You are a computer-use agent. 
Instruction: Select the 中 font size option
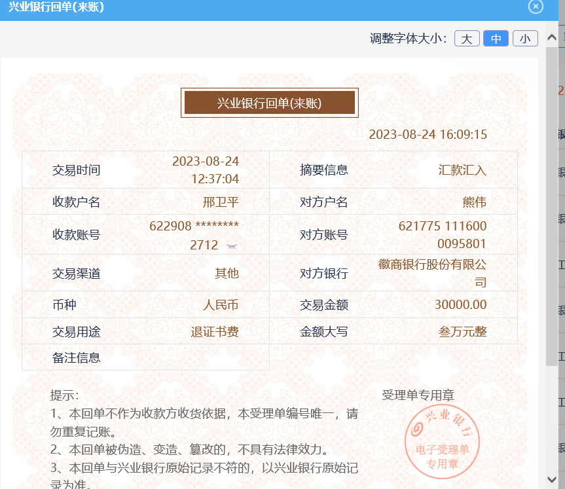coord(496,39)
